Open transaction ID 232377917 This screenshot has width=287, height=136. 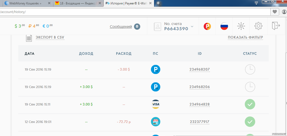coord(199,122)
